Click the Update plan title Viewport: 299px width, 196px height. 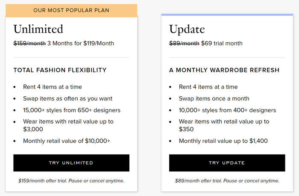(x=187, y=29)
